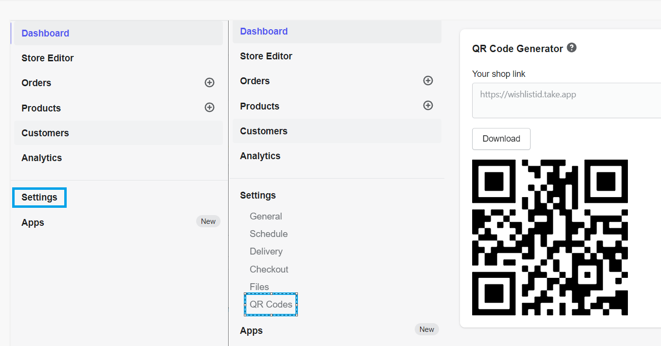
Task: Go to Delivery settings
Action: pos(266,252)
